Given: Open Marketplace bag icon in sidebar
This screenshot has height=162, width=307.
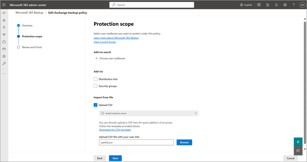Looking at the screenshot, I should pos(4,42).
